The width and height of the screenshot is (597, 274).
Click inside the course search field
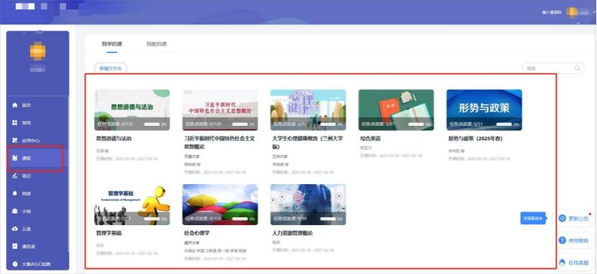pos(553,68)
